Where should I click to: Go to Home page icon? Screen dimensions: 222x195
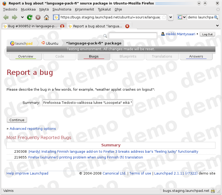point(46,17)
